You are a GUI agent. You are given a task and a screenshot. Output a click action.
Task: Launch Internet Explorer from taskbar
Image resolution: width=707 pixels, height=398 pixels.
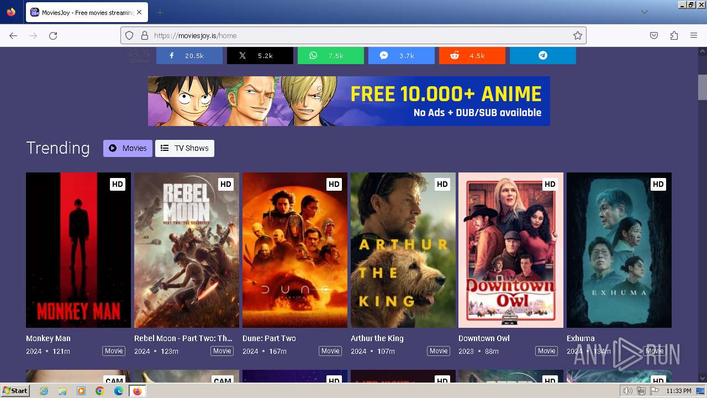(x=44, y=391)
